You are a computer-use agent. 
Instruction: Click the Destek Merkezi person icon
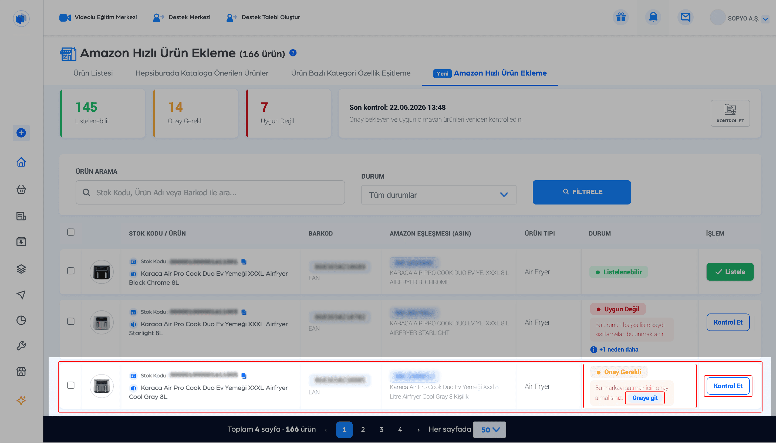[x=158, y=17]
